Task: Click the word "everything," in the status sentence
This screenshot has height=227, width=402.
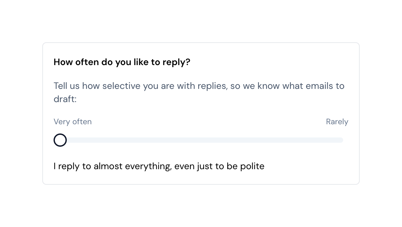Action: point(148,166)
